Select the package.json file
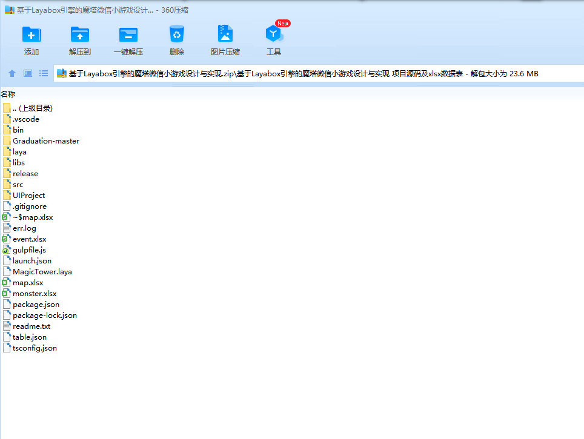Image resolution: width=584 pixels, height=439 pixels. pyautogui.click(x=32, y=304)
